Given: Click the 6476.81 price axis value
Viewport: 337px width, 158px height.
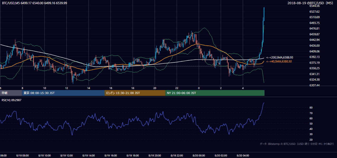Looking at the screenshot, I should 315,28.
